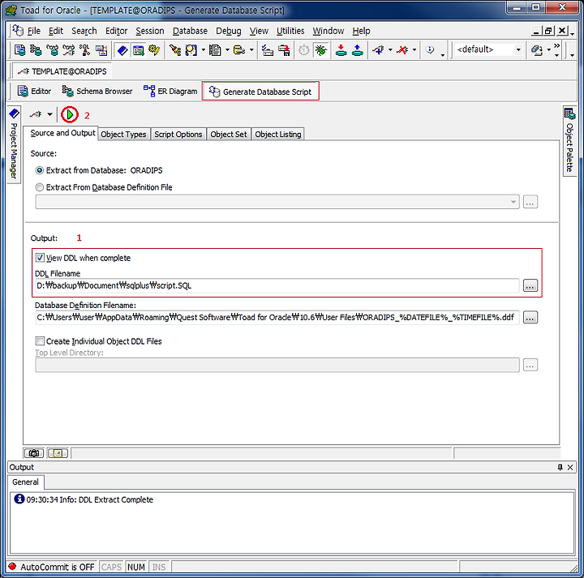Toggle Project Manager blue diamond toolbar icon
The width and height of the screenshot is (584, 578).
(x=122, y=50)
